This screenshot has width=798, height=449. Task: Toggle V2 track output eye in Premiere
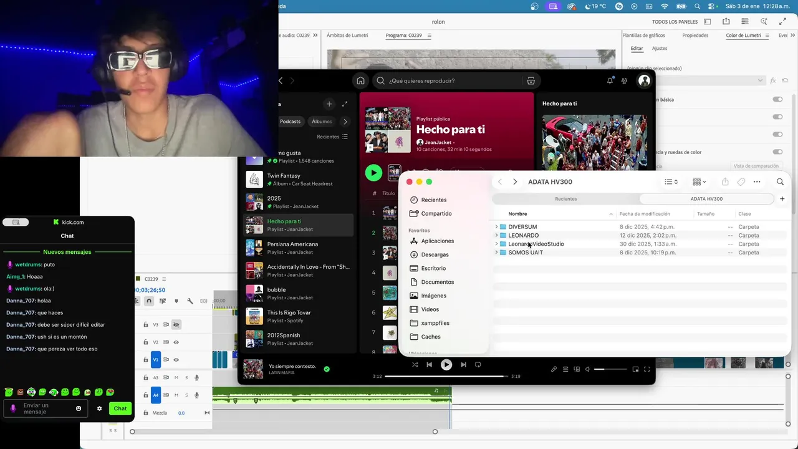[x=176, y=342]
